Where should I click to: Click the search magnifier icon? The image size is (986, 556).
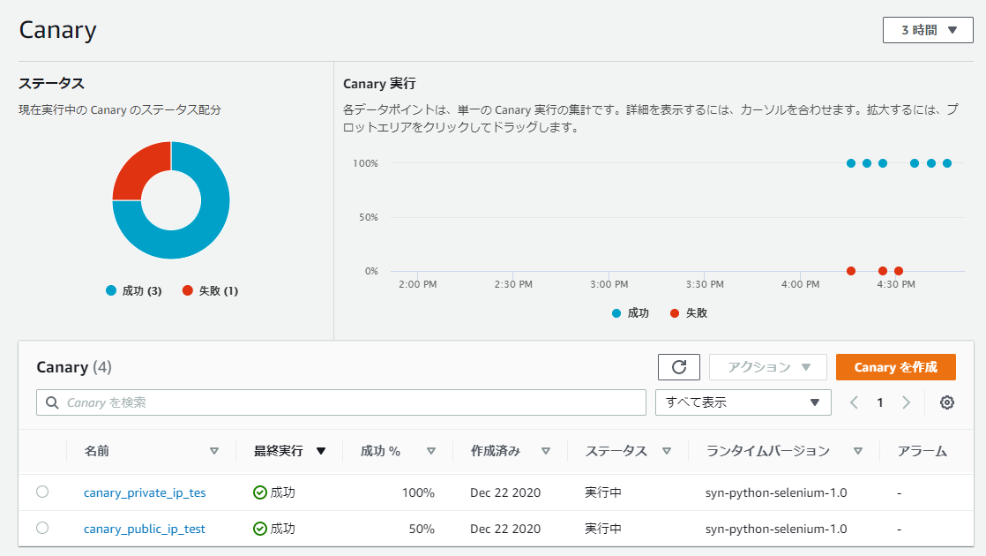(53, 402)
